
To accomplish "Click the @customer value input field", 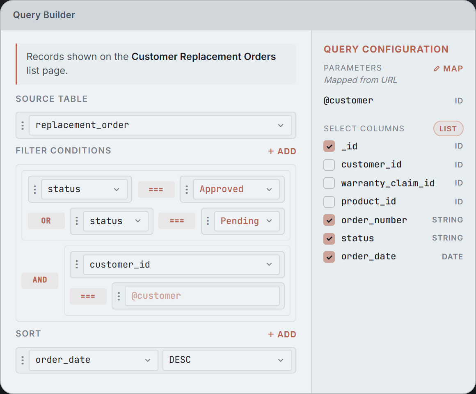I will pos(202,296).
